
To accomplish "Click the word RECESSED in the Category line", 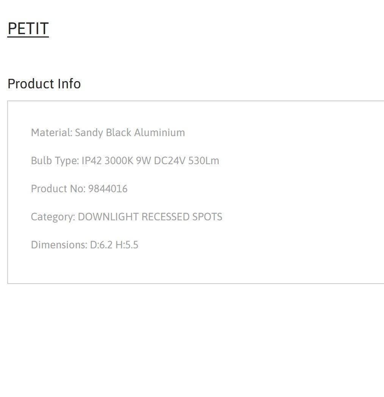I will coord(166,217).
